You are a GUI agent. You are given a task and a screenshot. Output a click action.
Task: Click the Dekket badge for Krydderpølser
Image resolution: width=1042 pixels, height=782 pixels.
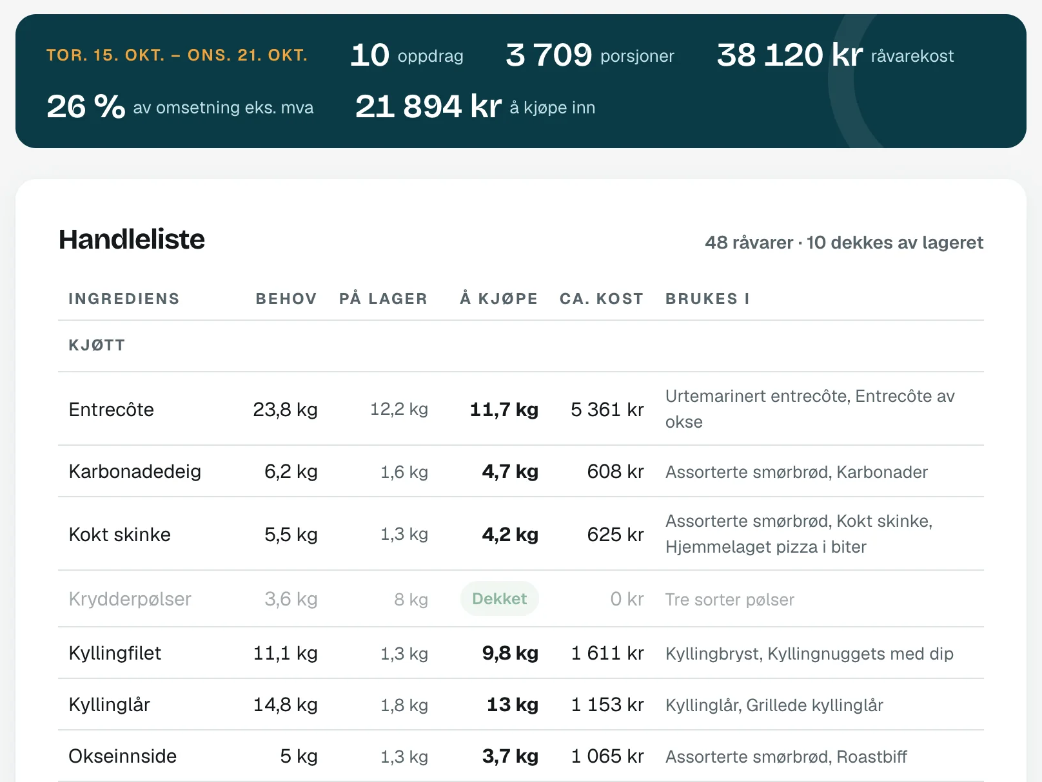(x=500, y=599)
